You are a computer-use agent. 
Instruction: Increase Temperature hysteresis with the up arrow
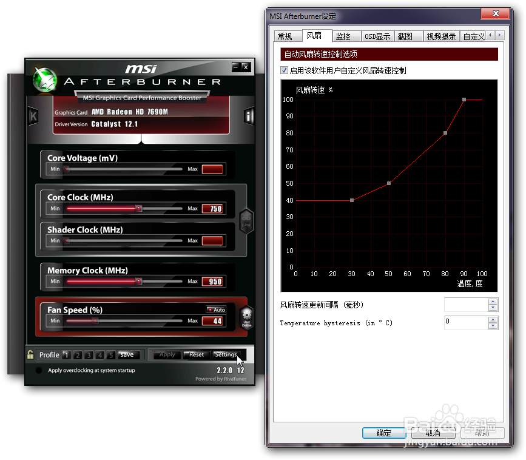tap(493, 319)
